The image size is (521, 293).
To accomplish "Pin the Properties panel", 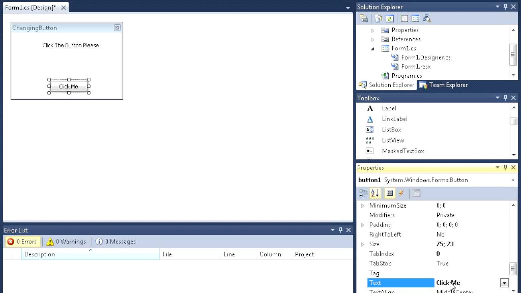I will coord(506,167).
